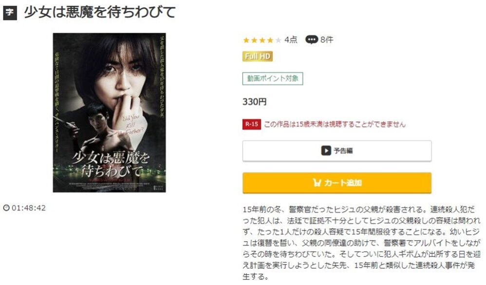Viewport: 486px width, 285px height.
Task: Click the R-15 rating badge
Action: (252, 124)
